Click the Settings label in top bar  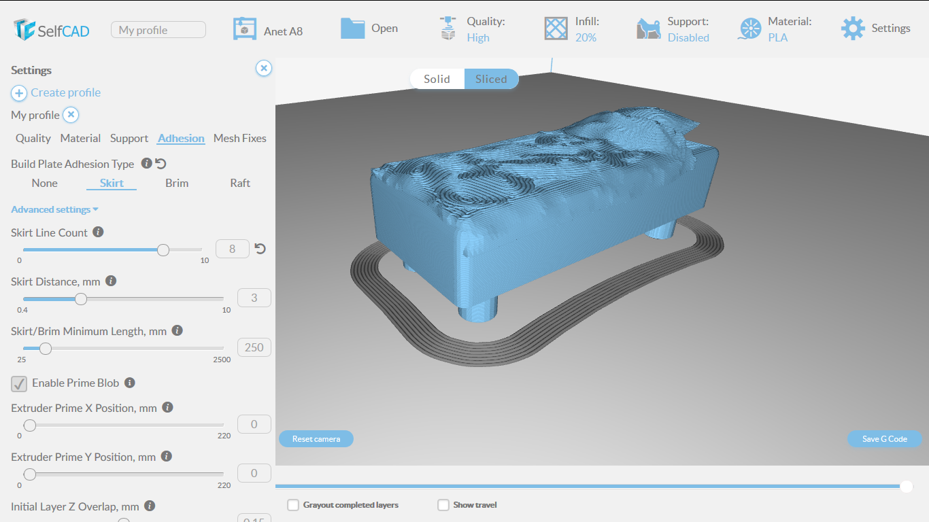[x=891, y=29]
